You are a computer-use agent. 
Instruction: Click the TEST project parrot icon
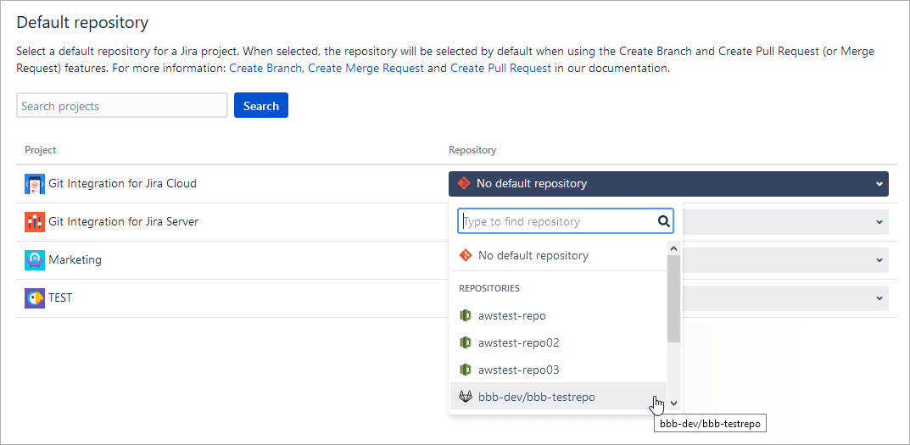coord(35,298)
